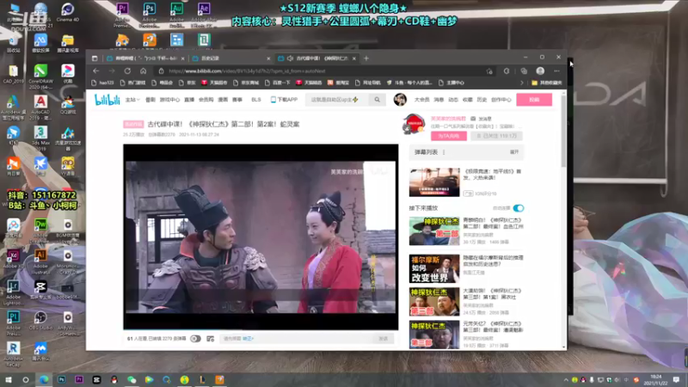The image size is (688, 387).
Task: Expand the 弹幕列表 panel
Action: click(514, 152)
